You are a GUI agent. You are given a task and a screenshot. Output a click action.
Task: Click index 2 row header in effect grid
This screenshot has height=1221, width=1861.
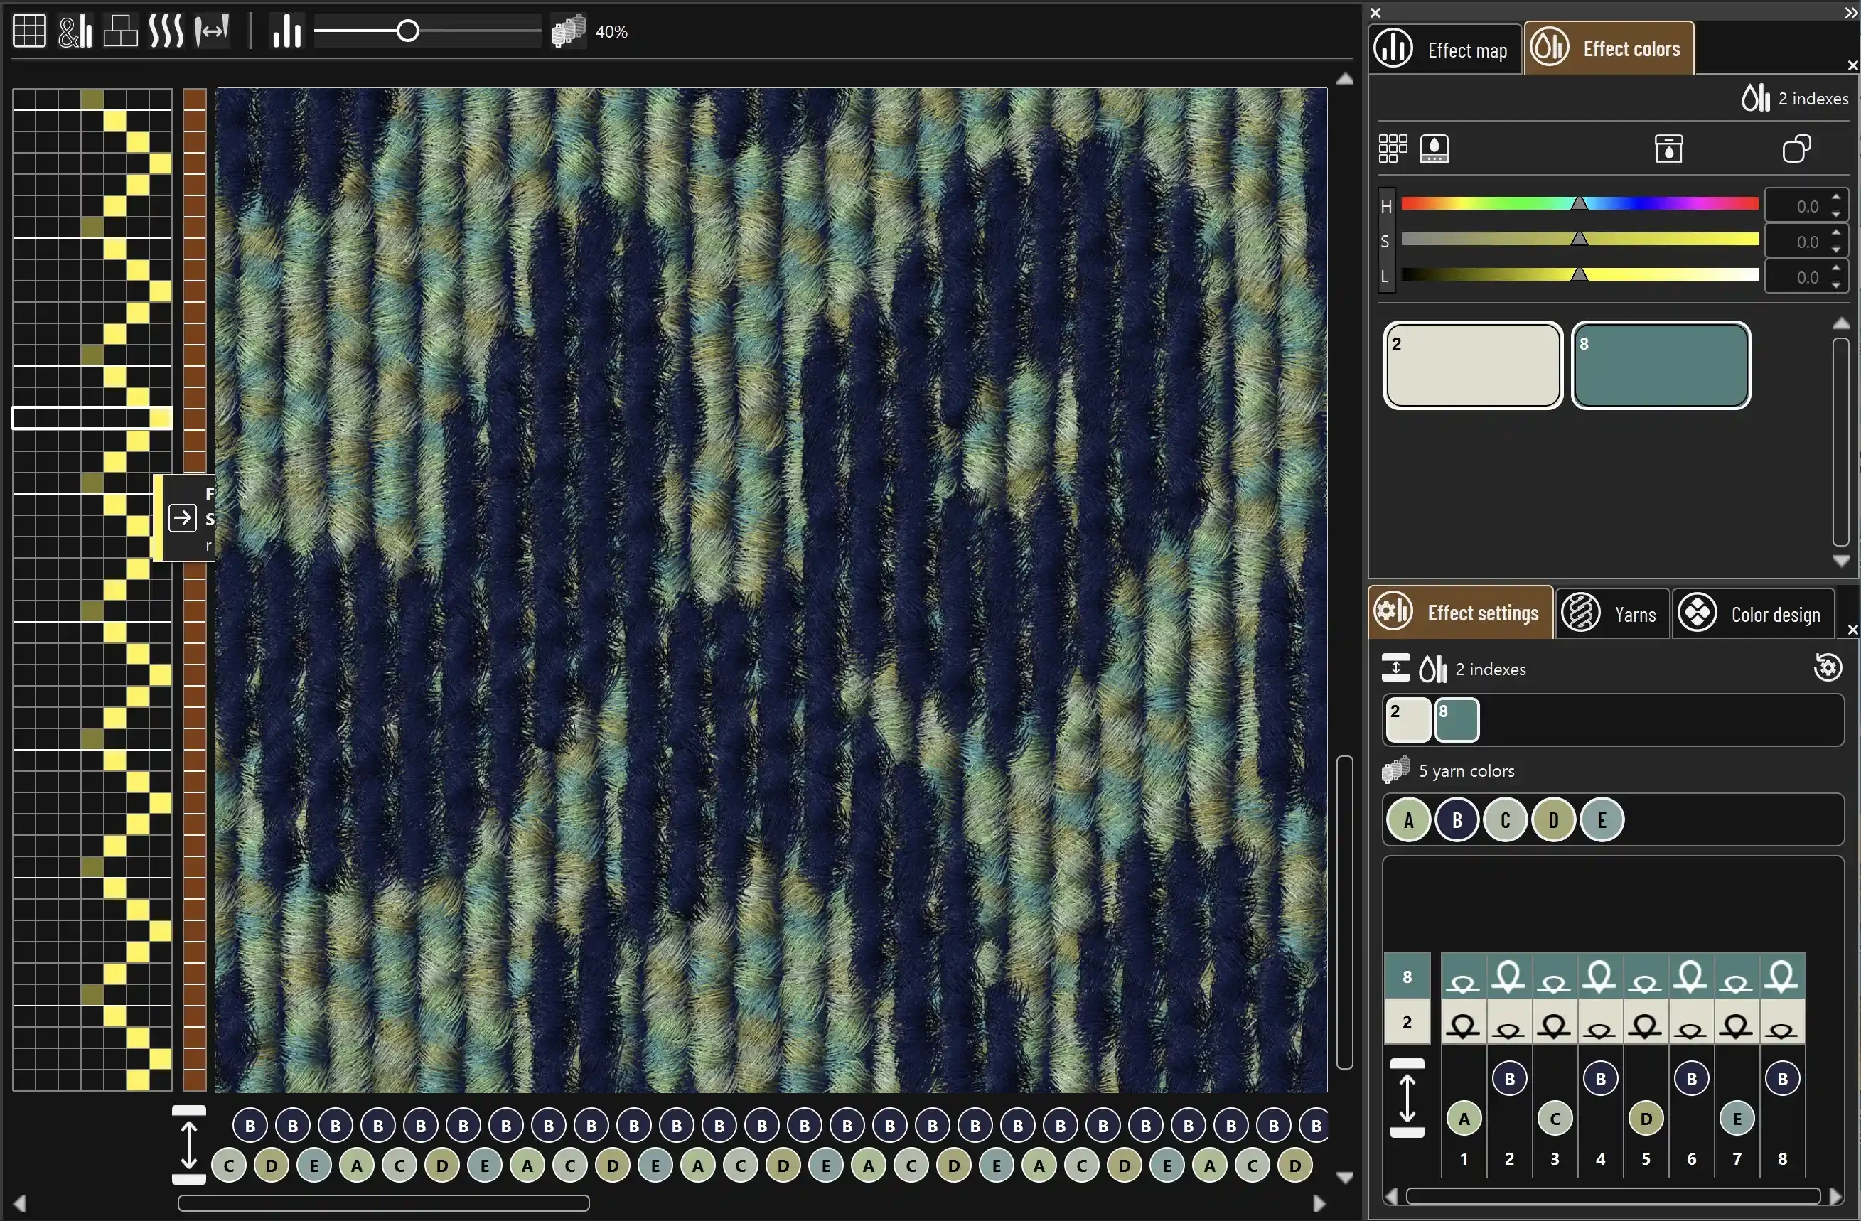point(1407,1023)
